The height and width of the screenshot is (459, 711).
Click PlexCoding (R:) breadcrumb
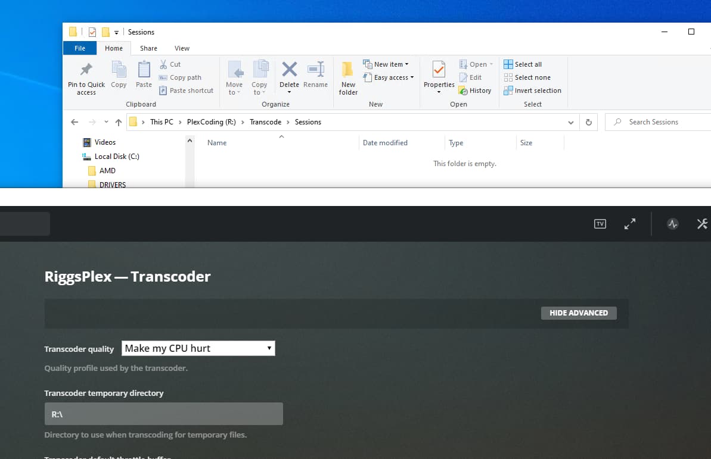click(x=212, y=122)
